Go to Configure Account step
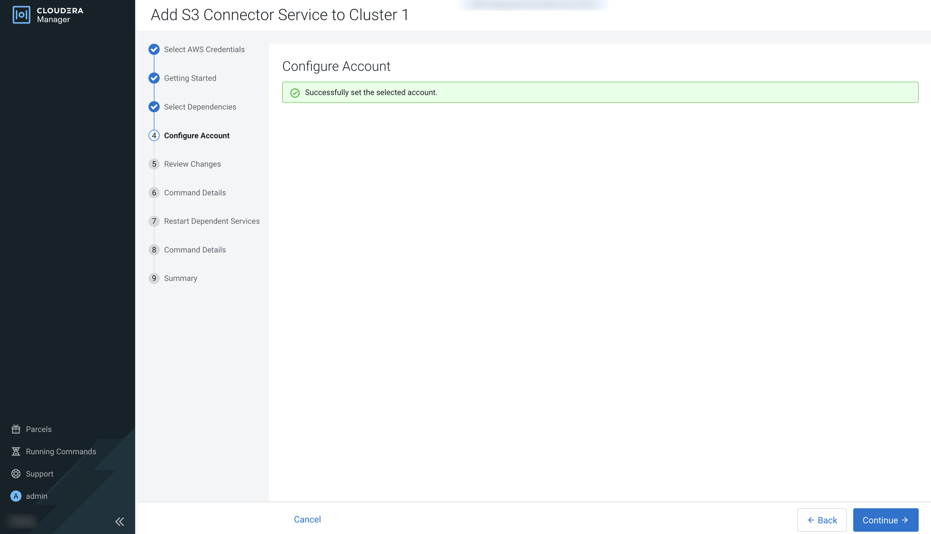 point(197,135)
